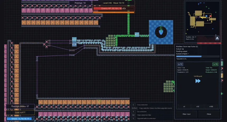Click the Gold: 4.97T counter
227x122 pixels.
[x=20, y=112]
